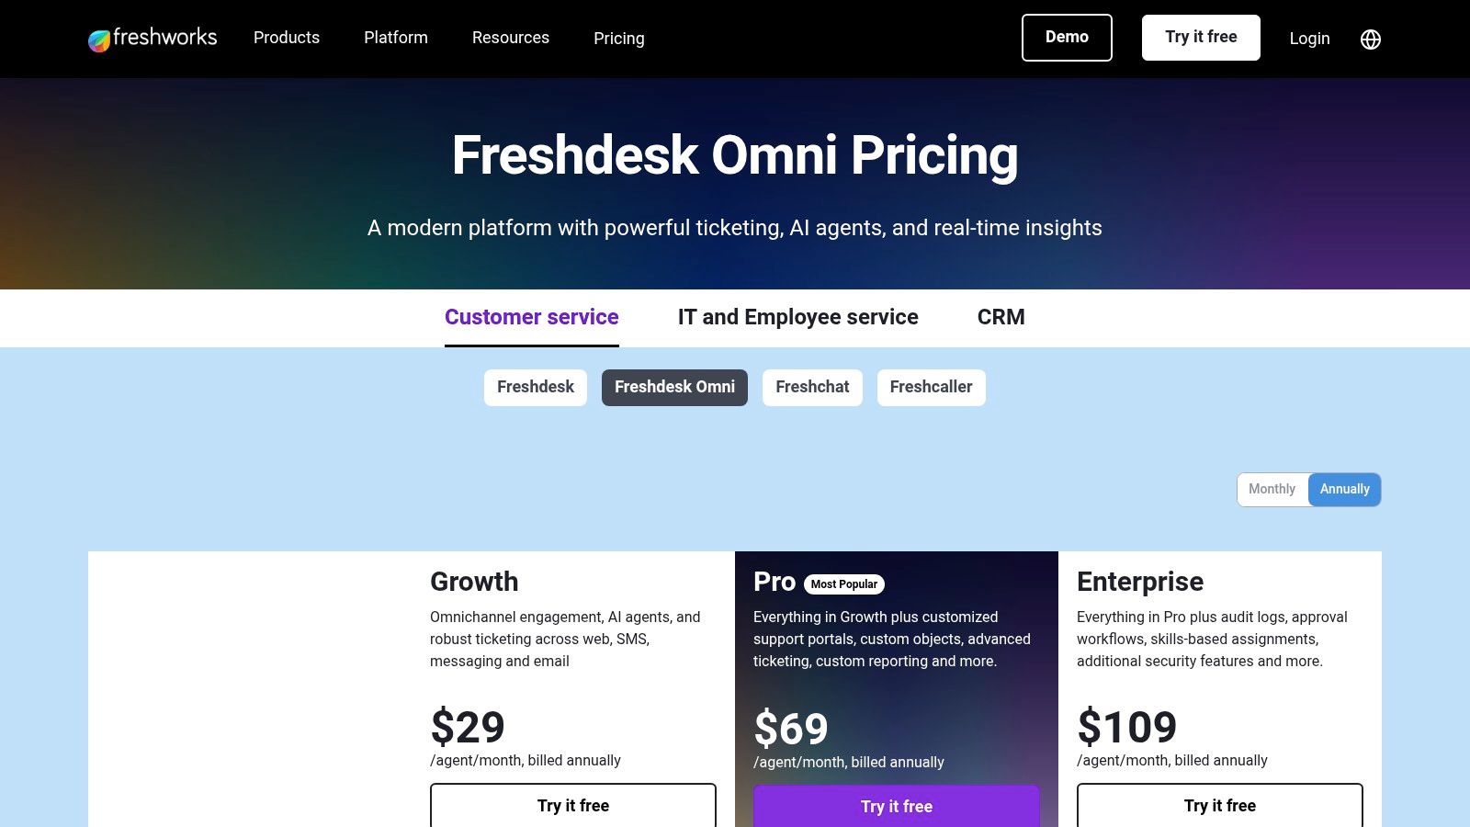Open the Platform navigation menu
1470x827 pixels.
[395, 38]
